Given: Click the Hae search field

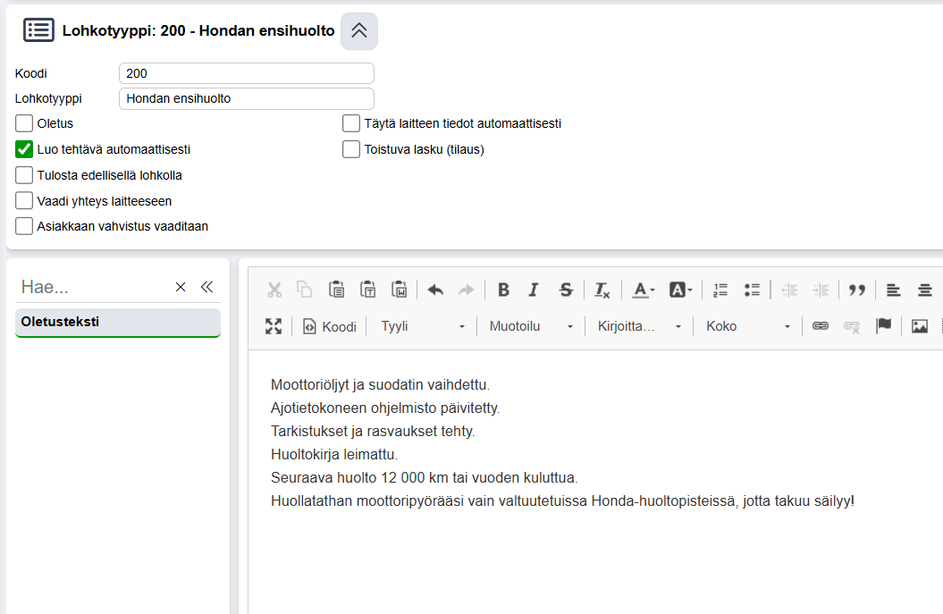Looking at the screenshot, I should (93, 287).
